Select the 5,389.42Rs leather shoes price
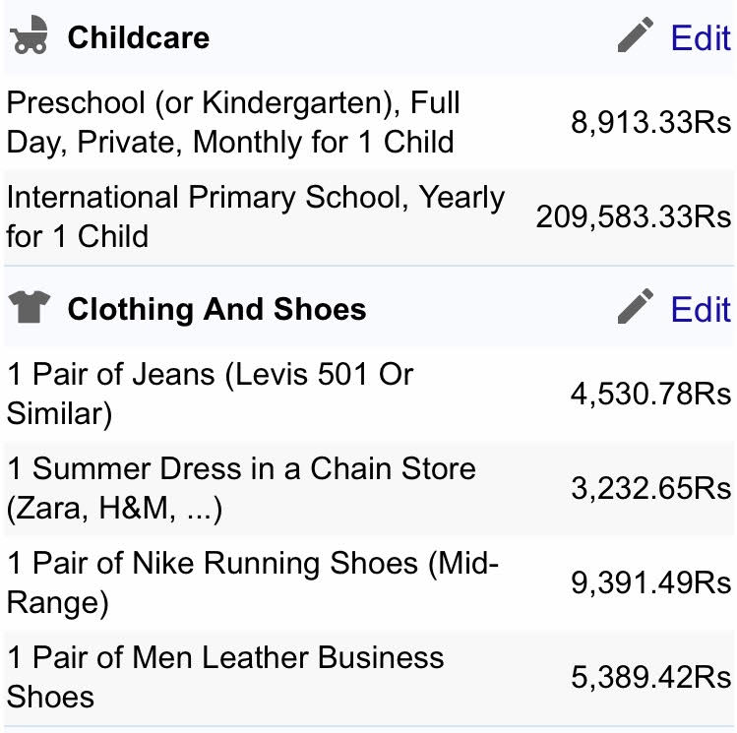The height and width of the screenshot is (733, 737). (650, 677)
